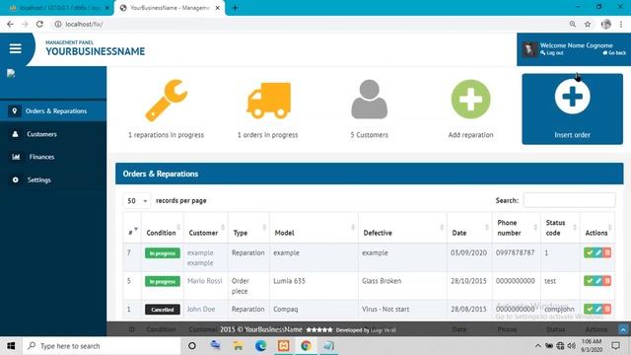Open File Explorer from the taskbar
This screenshot has height=355, width=631.
(x=239, y=346)
